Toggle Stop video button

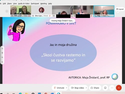click(x=77, y=88)
